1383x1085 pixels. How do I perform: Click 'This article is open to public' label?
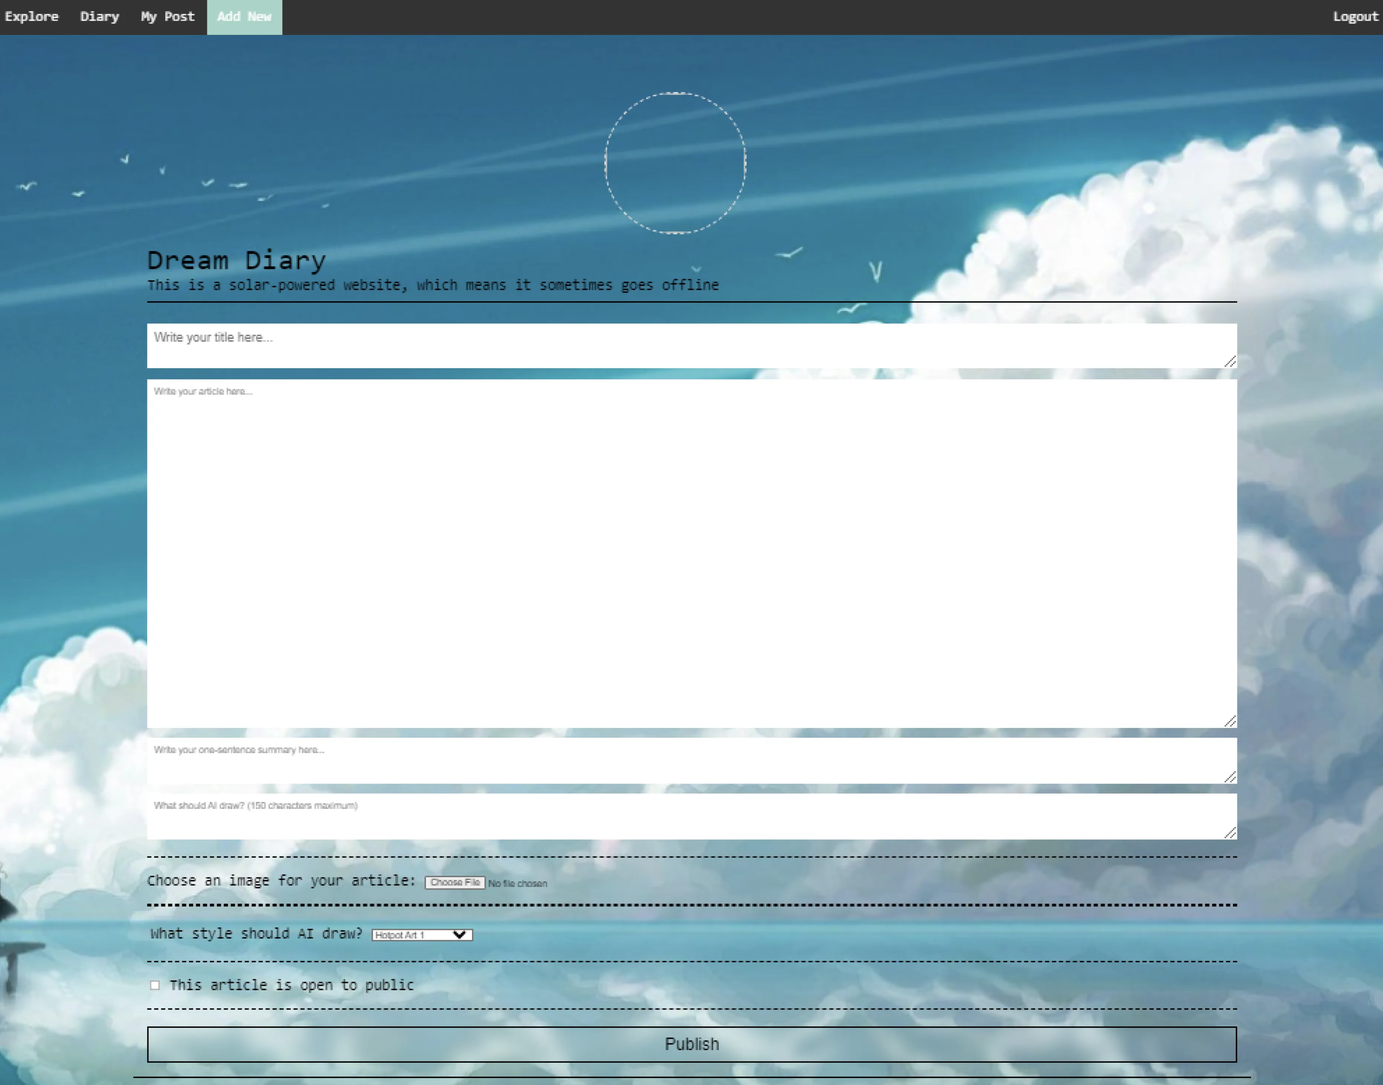(292, 985)
